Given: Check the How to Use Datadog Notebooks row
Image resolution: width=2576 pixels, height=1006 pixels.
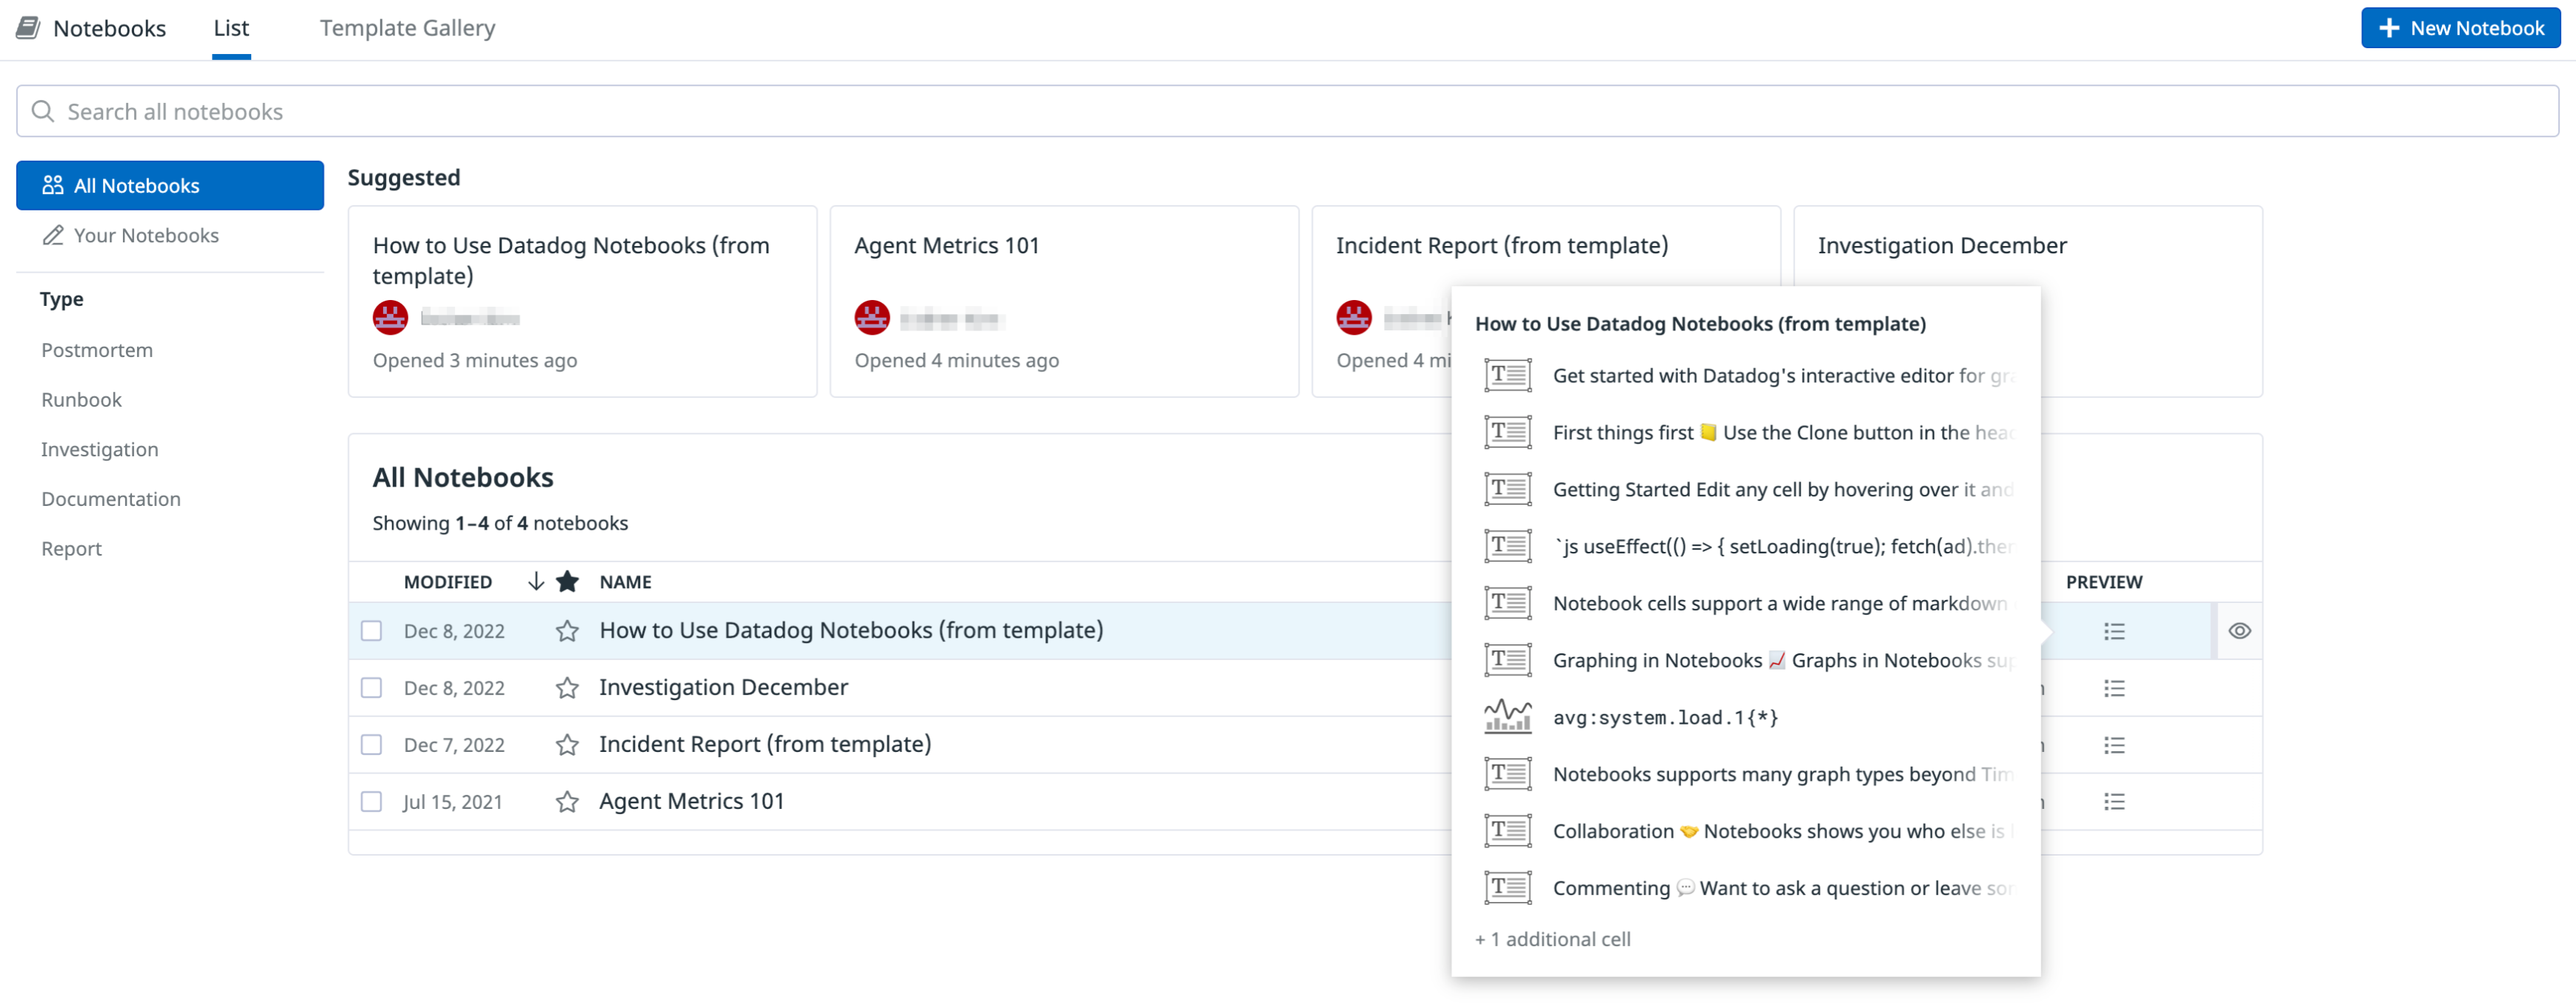Looking at the screenshot, I should [371, 631].
